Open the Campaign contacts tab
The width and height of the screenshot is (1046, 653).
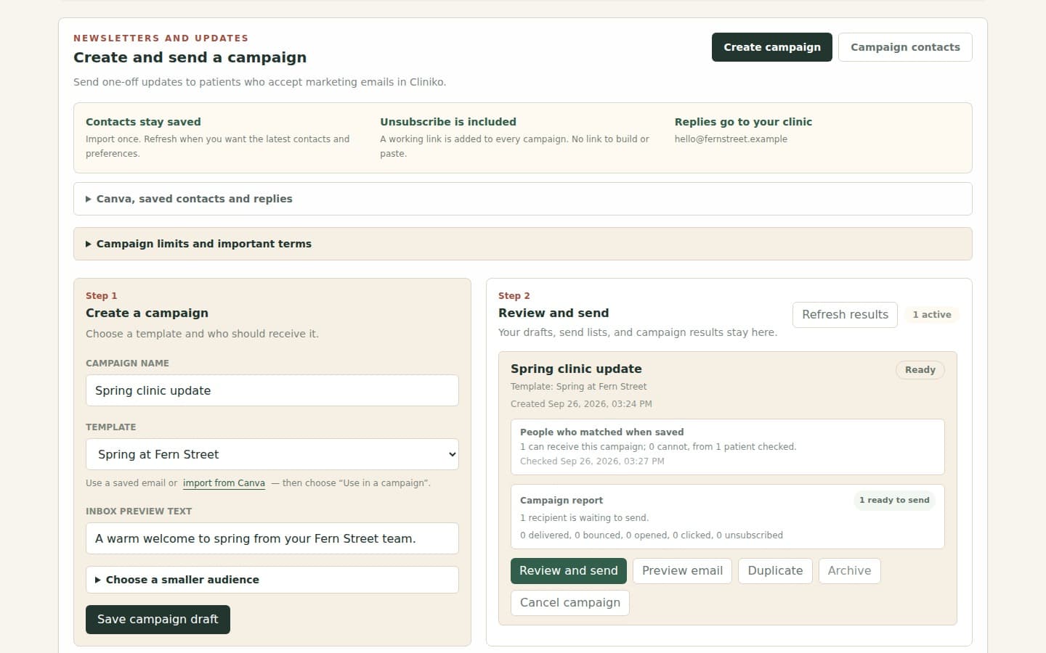[x=905, y=47]
